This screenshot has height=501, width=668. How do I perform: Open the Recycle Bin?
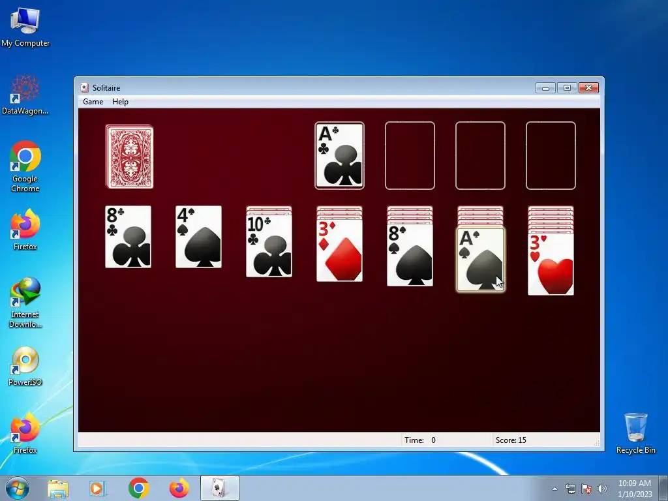pyautogui.click(x=635, y=433)
